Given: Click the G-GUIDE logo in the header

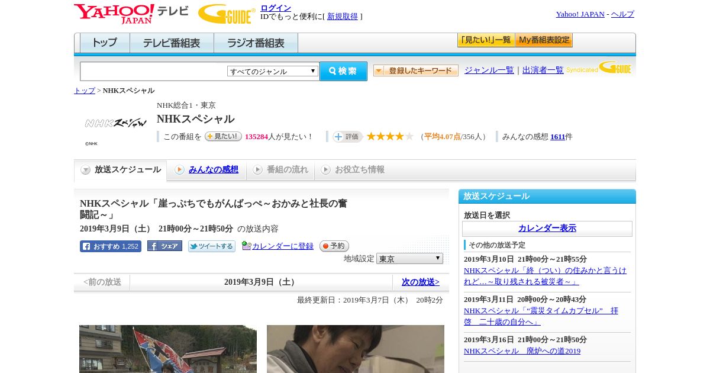Looking at the screenshot, I should (227, 14).
